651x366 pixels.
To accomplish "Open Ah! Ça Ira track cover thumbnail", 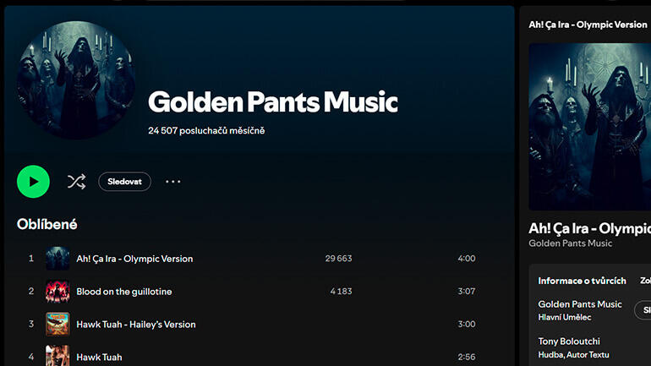I will [x=57, y=259].
